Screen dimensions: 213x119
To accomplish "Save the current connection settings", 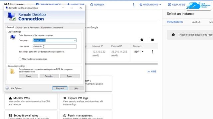I will pyautogui.click(x=29, y=76).
